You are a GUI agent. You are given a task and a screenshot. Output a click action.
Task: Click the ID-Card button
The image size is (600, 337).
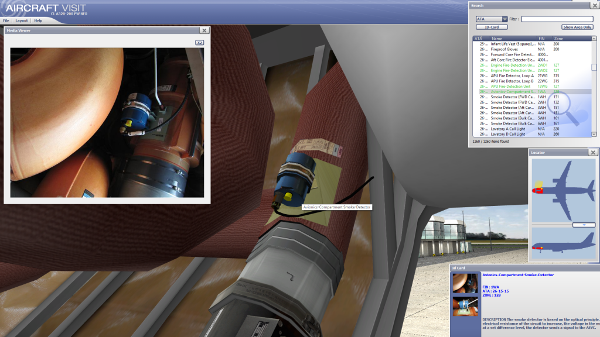[x=492, y=27]
